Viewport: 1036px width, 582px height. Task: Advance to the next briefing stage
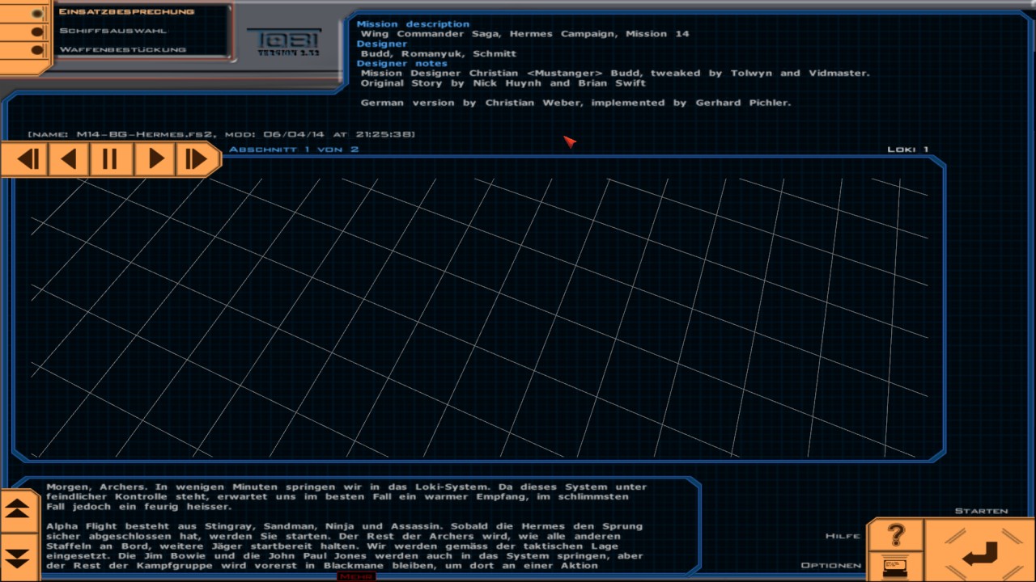point(153,158)
